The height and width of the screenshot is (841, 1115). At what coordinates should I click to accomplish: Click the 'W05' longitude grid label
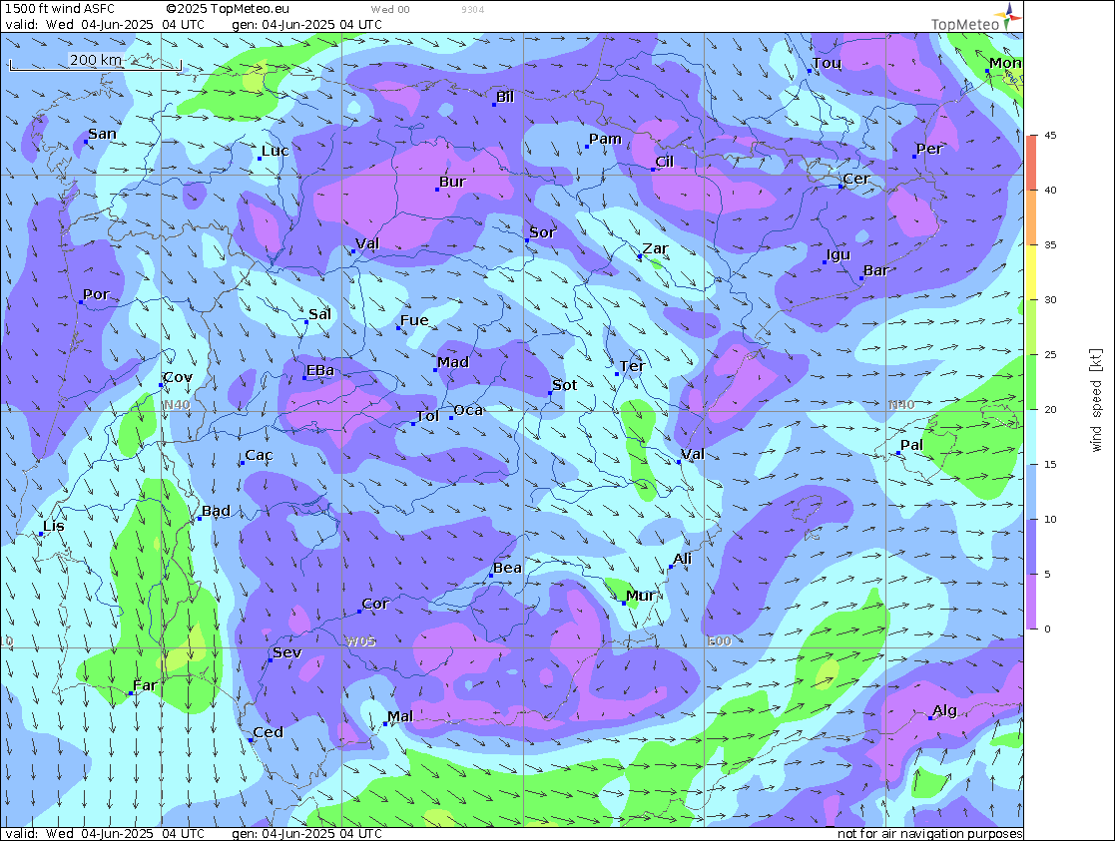pyautogui.click(x=360, y=641)
